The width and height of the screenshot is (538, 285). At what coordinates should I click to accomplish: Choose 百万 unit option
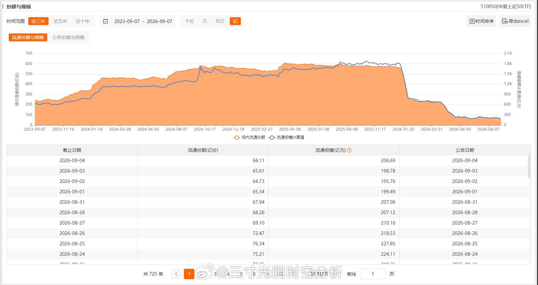pos(220,21)
